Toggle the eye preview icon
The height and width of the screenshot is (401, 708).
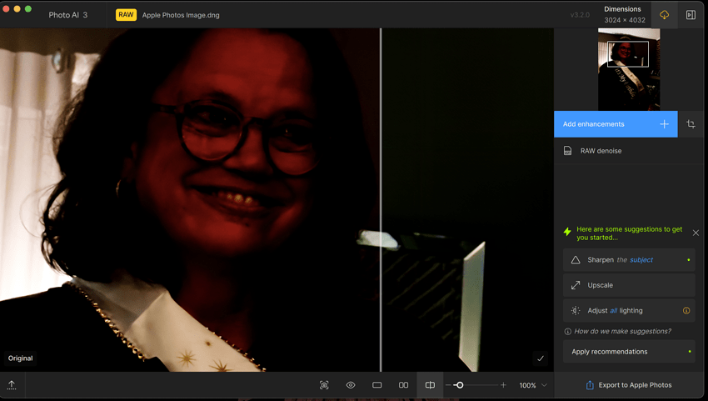pos(351,385)
